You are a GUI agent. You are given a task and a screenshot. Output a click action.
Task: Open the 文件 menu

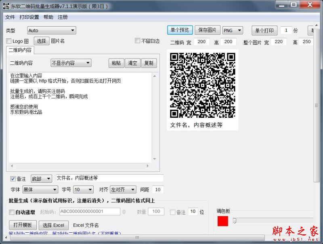click(x=10, y=17)
